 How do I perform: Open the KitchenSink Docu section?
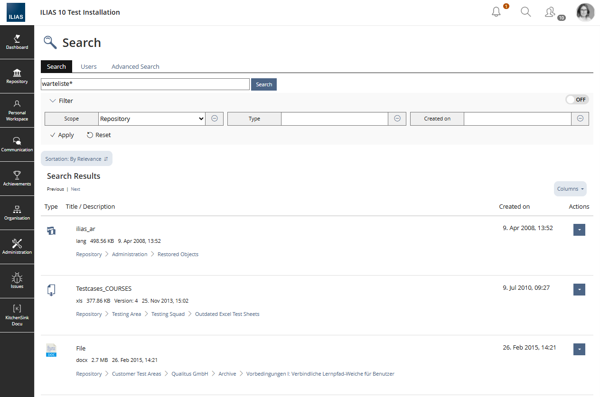[17, 315]
